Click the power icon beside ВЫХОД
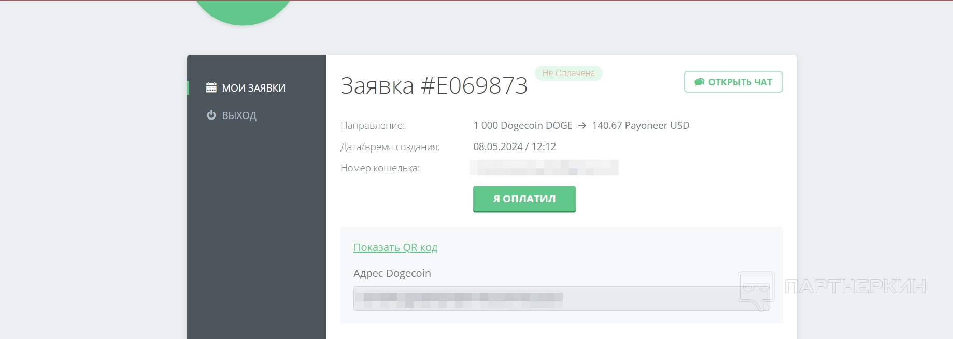The width and height of the screenshot is (953, 339). [x=211, y=115]
